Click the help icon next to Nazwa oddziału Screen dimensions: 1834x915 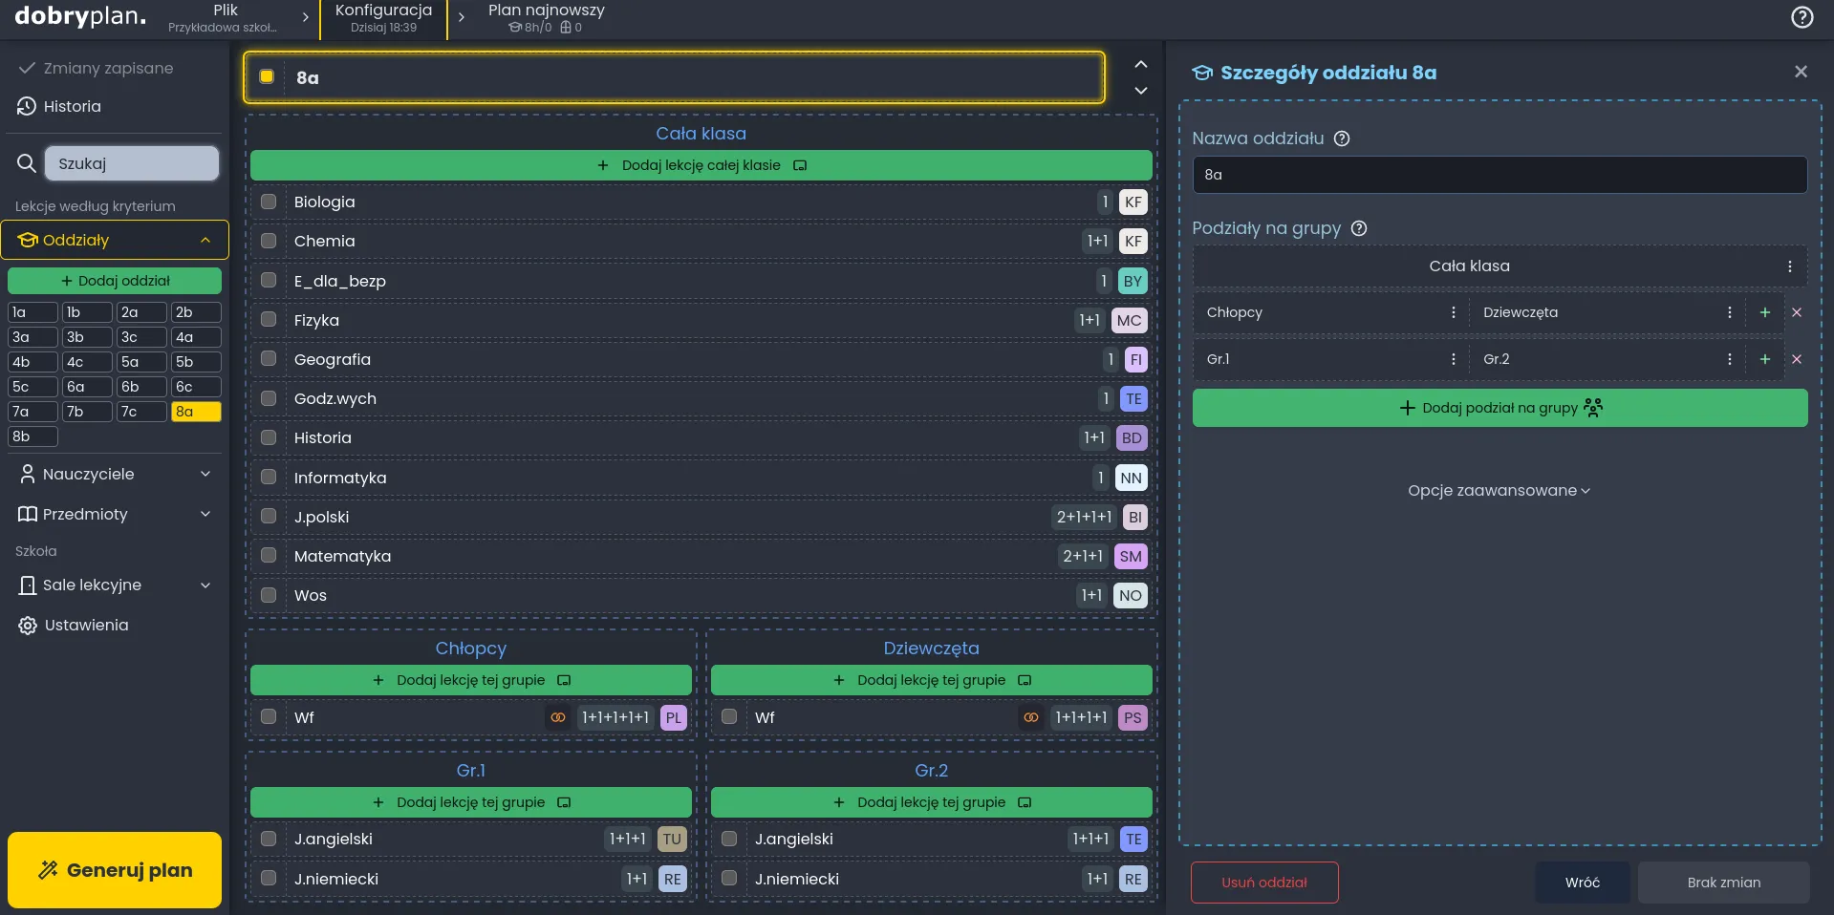pos(1342,138)
